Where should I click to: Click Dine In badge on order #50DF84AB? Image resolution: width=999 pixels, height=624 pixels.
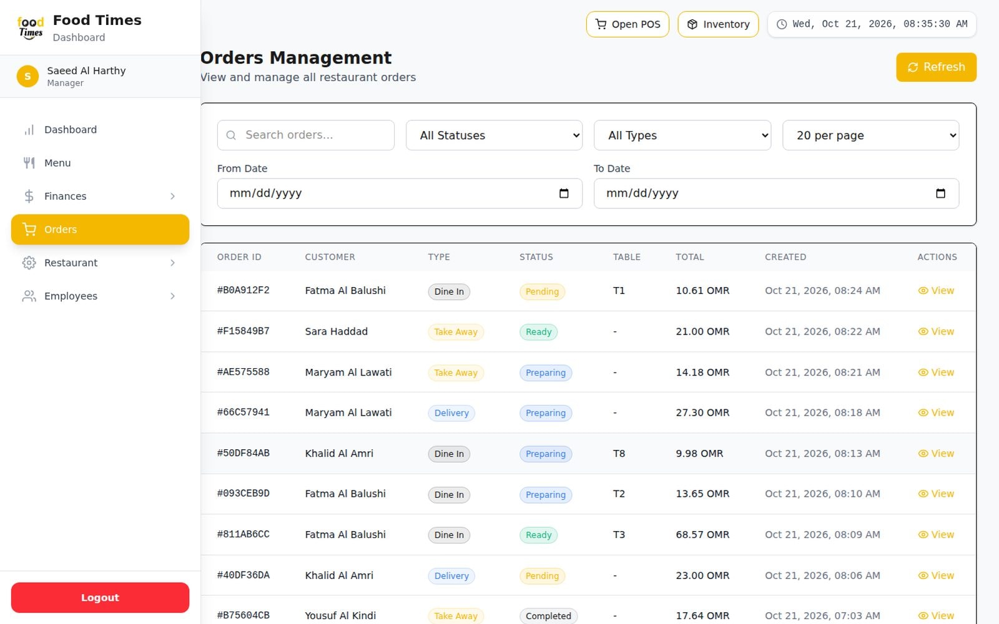pos(449,454)
